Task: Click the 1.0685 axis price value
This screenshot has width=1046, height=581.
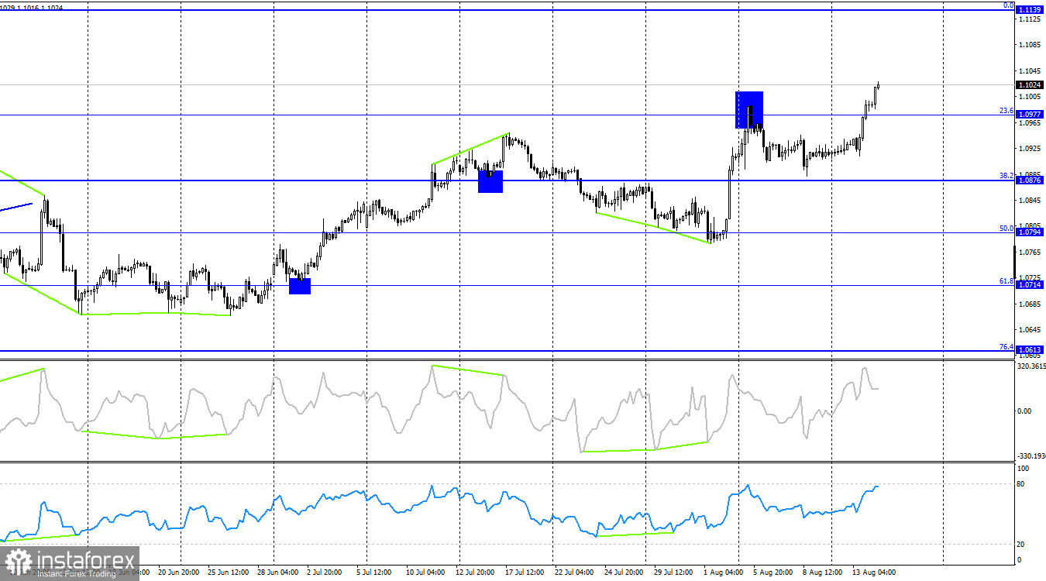Action: [x=1029, y=304]
